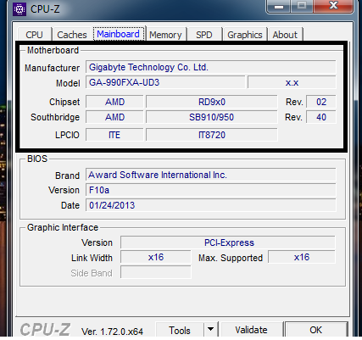
Task: Click the Southbridge value SB910/950
Action: pos(212,117)
